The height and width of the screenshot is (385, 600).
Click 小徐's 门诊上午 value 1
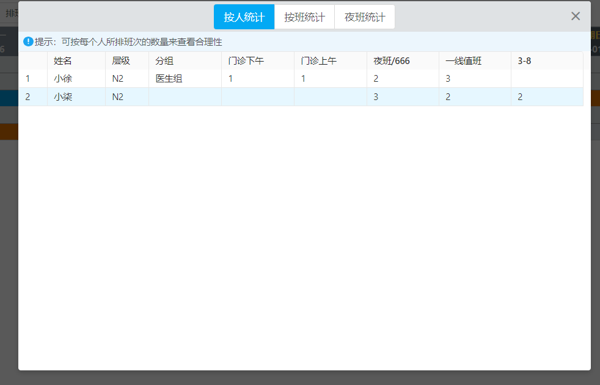point(331,79)
